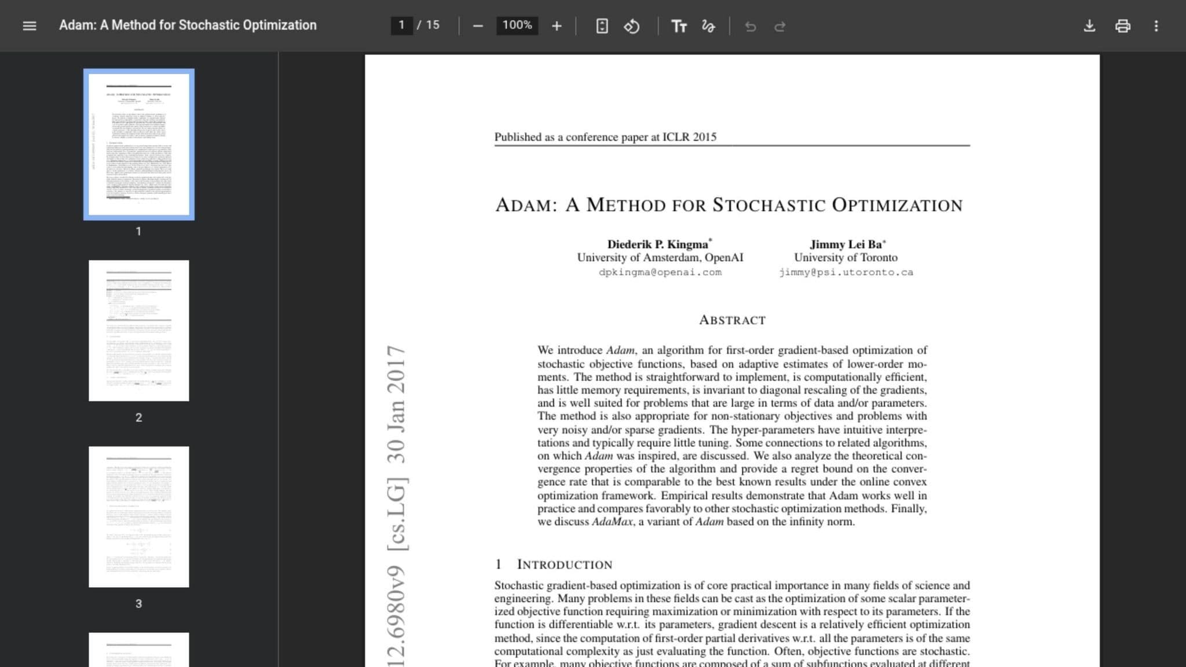Click the rotated arXiv date stamp "30 Jan 2017"

click(x=396, y=404)
